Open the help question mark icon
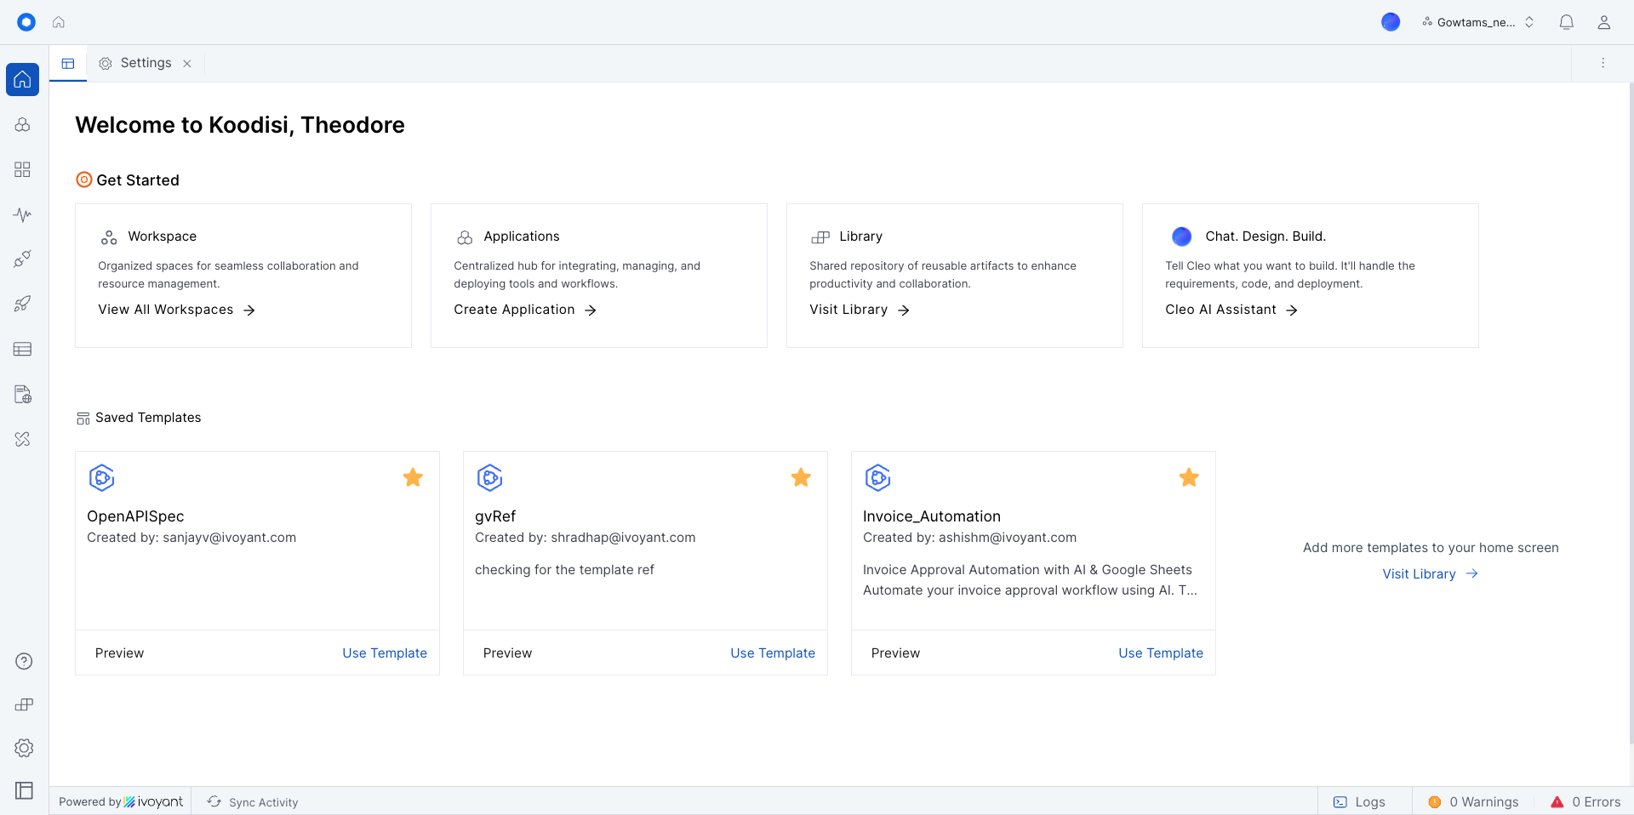The image size is (1634, 815). click(24, 661)
